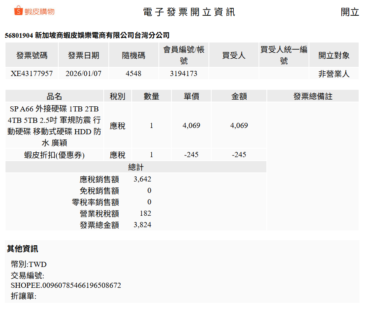
Task: Select the member ID 3194173
Action: (184, 74)
